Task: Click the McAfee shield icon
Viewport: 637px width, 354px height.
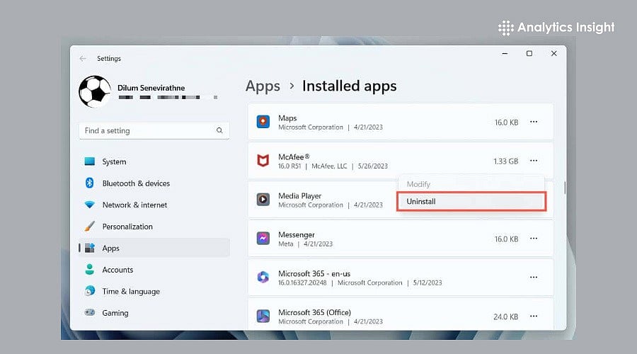Action: pyautogui.click(x=263, y=161)
